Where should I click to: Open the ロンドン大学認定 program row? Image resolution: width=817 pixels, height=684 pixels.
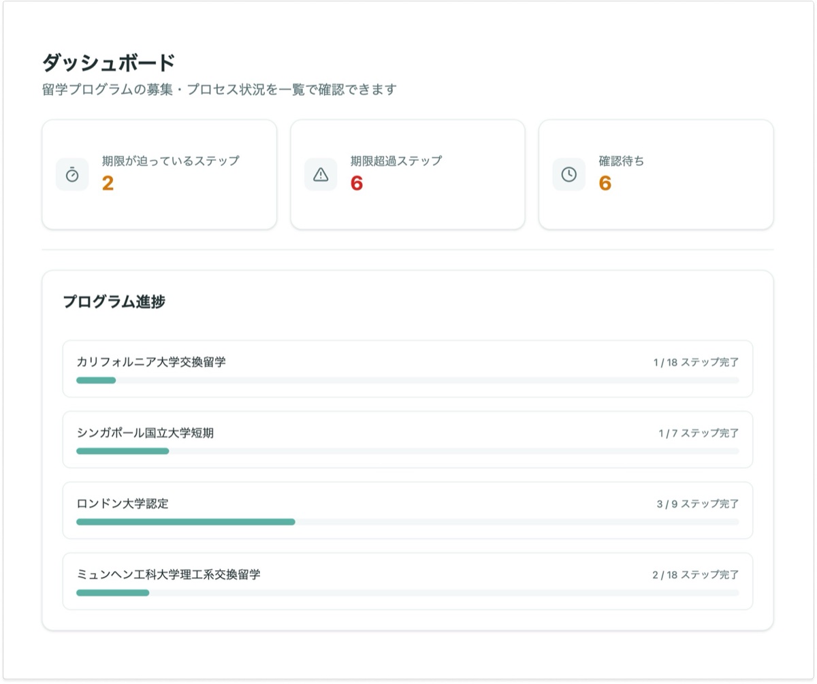pos(408,510)
